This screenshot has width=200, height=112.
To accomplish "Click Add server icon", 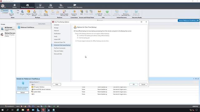I will click(81, 12).
